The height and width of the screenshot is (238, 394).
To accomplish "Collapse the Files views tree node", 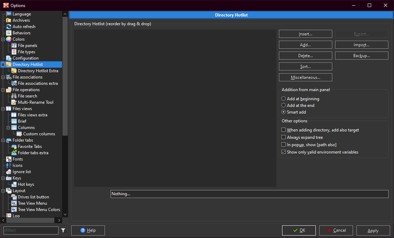I will point(3,109).
